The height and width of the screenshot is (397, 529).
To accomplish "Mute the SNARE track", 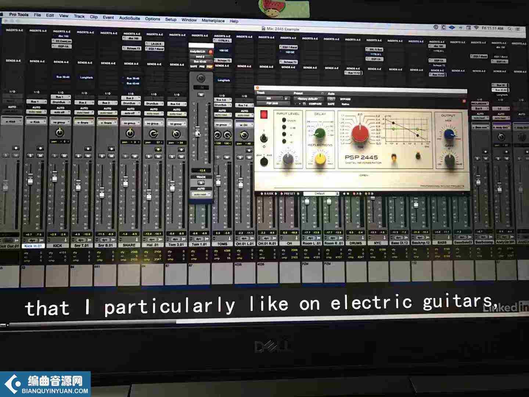I will pyautogui.click(x=135, y=157).
